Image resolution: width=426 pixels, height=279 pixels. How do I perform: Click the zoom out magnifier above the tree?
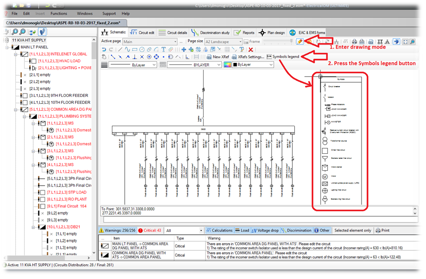pos(23,32)
